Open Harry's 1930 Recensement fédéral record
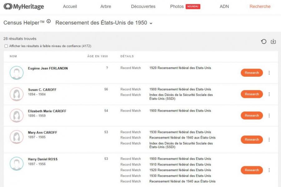Image resolution: width=281 pixels, height=187 pixels. pyautogui.click(x=180, y=176)
